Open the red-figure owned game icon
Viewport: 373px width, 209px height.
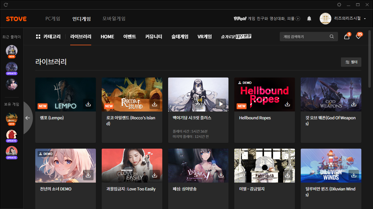(x=12, y=135)
